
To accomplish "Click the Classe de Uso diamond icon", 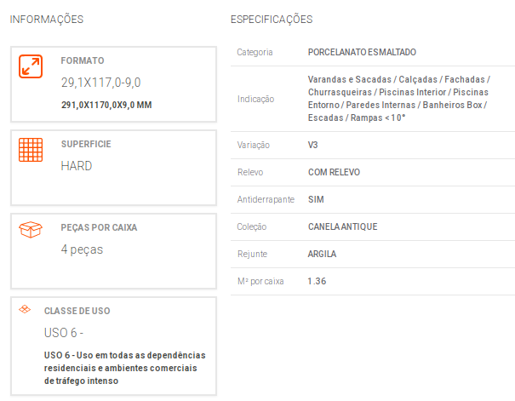I will tap(25, 309).
